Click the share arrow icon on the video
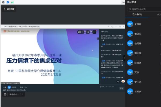This screenshot has width=161, height=107. coord(88,32)
